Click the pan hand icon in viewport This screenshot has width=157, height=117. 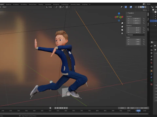tap(122, 27)
